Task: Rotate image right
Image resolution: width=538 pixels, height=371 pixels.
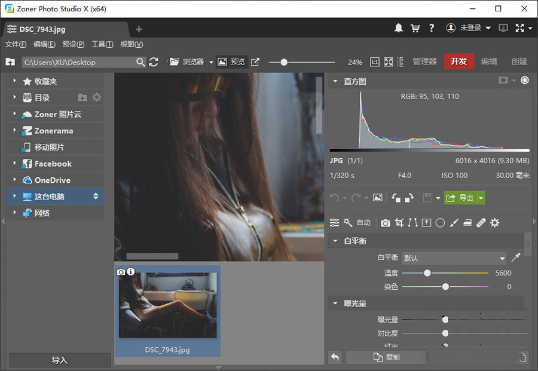Action: pos(409,198)
